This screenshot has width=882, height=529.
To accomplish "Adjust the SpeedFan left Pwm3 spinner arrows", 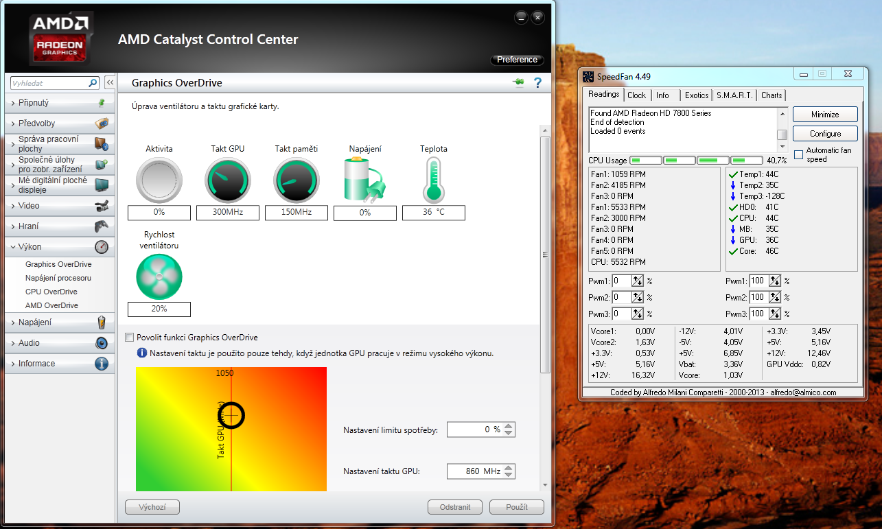I will [x=638, y=314].
